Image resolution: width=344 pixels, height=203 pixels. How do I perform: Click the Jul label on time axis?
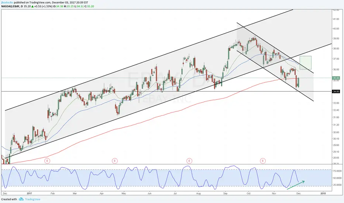click(175, 193)
